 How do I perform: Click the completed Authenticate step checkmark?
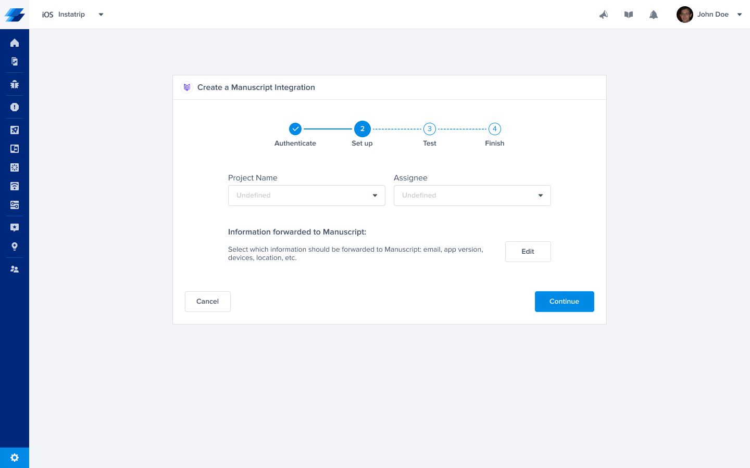[295, 128]
